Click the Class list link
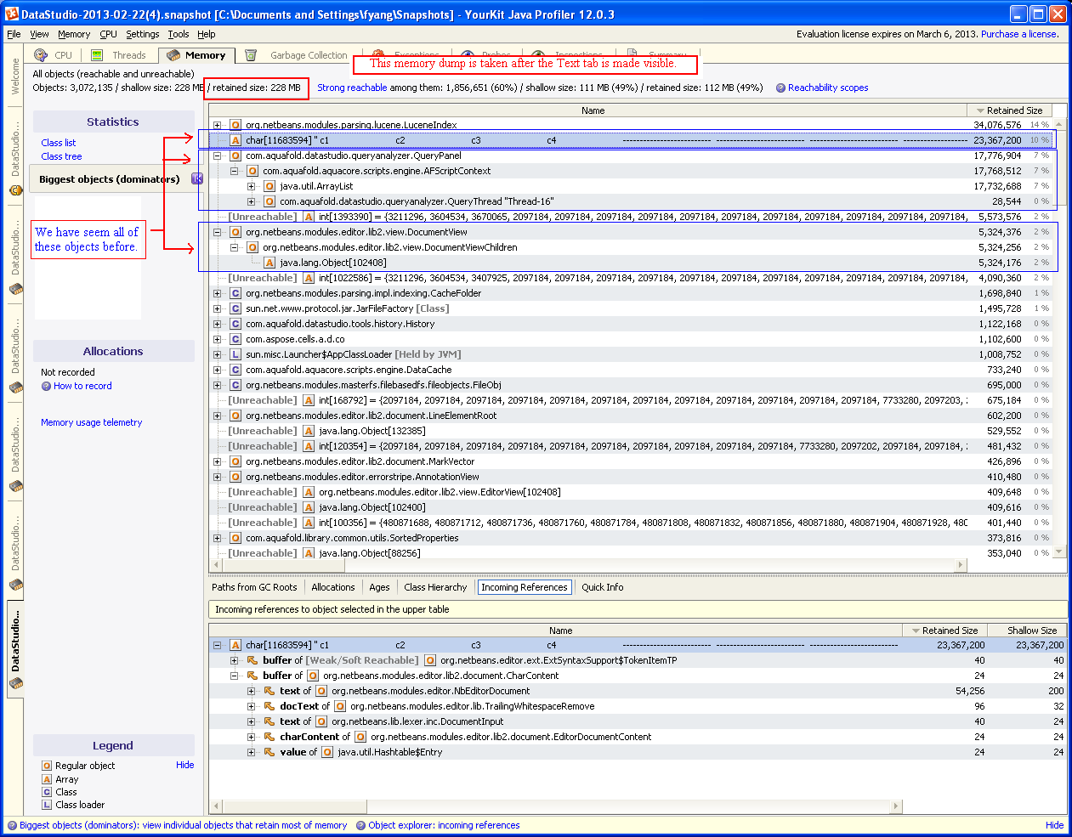Image resolution: width=1072 pixels, height=837 pixels. pyautogui.click(x=59, y=143)
